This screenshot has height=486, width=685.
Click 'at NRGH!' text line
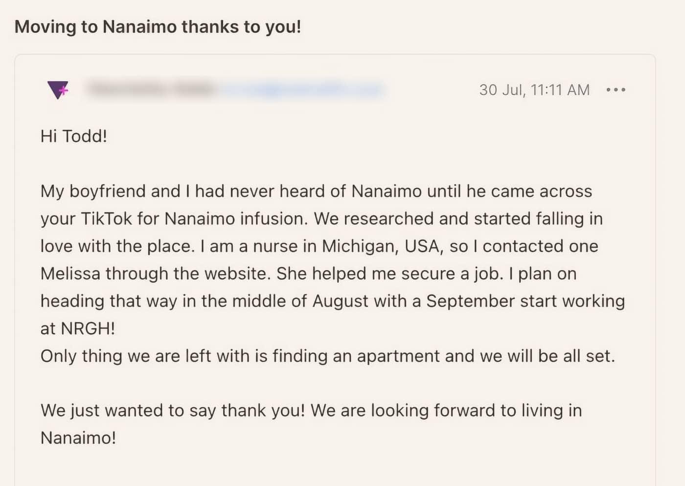click(78, 328)
